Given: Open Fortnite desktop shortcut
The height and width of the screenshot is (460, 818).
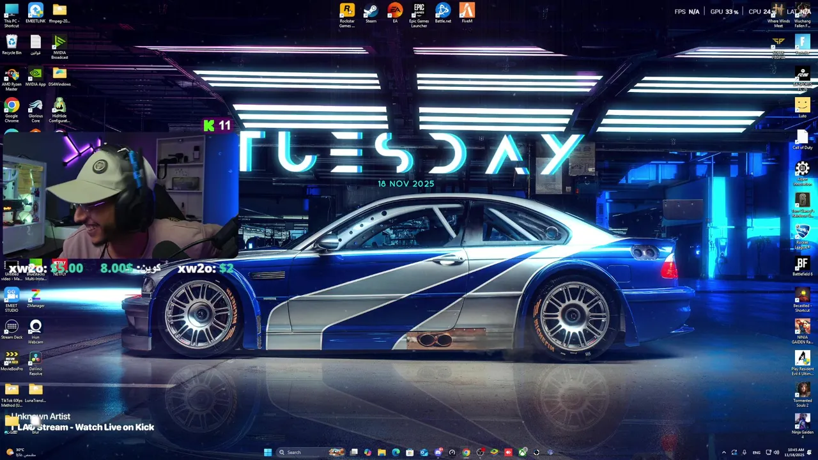Looking at the screenshot, I should (802, 45).
